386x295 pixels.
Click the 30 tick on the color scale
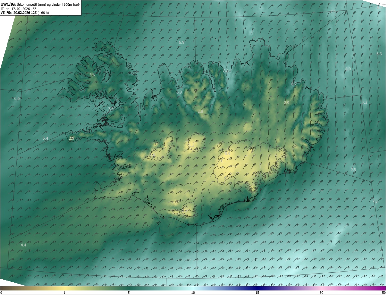pyautogui.click(x=321, y=293)
